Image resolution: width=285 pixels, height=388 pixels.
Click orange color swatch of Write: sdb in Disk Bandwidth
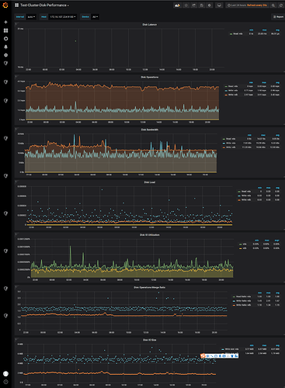[x=224, y=147]
